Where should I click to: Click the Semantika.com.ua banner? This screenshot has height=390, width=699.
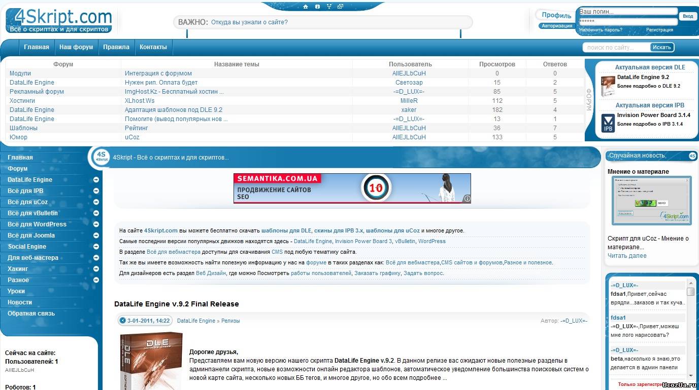coord(352,188)
